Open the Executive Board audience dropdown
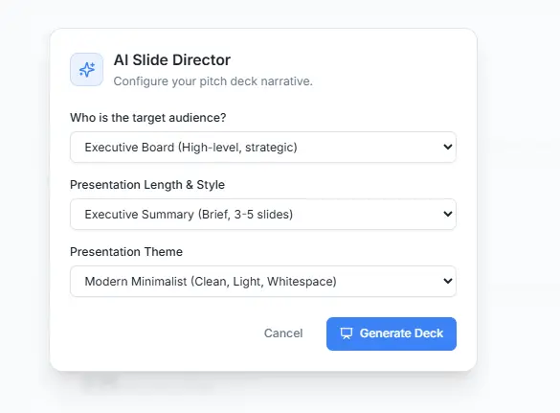Image resolution: width=560 pixels, height=413 pixels. click(263, 147)
